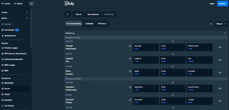The height and width of the screenshot is (110, 229).
Task: Bet on Tunisia at 6.80
Action: click(200, 101)
